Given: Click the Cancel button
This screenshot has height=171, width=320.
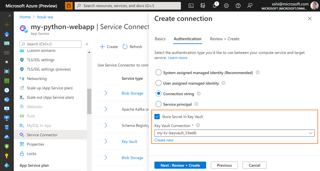Looking at the screenshot, I should (254, 165).
